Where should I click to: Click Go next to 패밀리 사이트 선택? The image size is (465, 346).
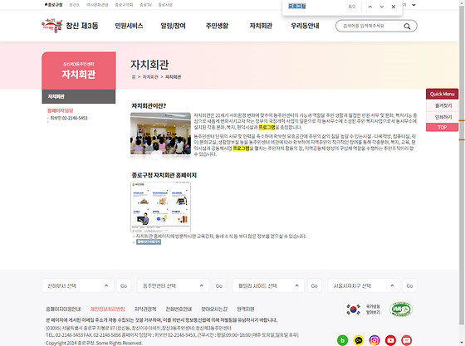315,285
